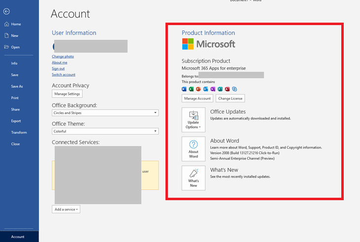Open Update Options menu
Screen dimensions: 360x242
194,120
